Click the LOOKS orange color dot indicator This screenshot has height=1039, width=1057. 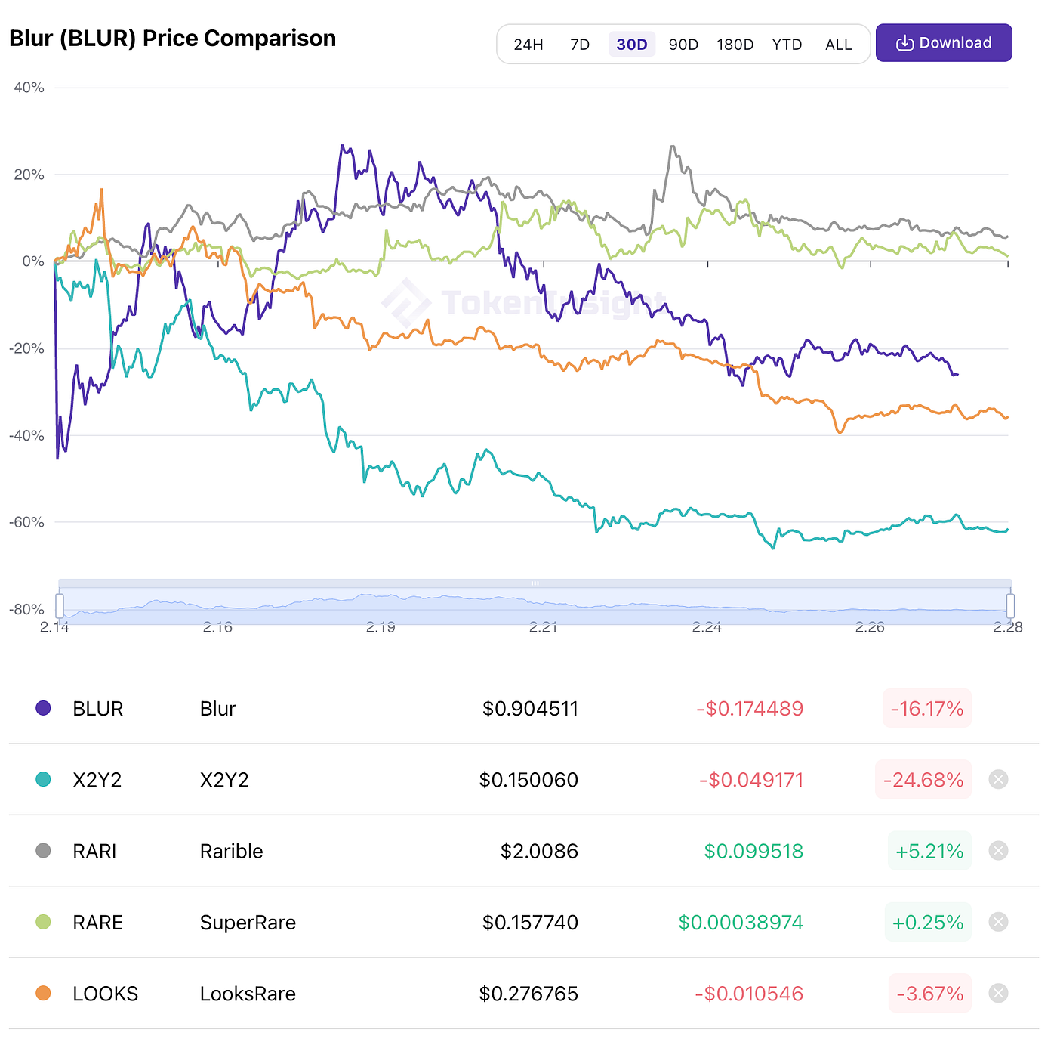point(42,993)
